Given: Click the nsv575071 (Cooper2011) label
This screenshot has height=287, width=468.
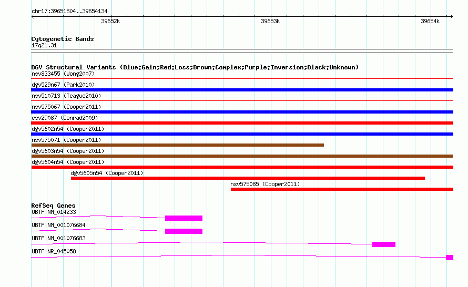Looking at the screenshot, I should click(x=66, y=140).
